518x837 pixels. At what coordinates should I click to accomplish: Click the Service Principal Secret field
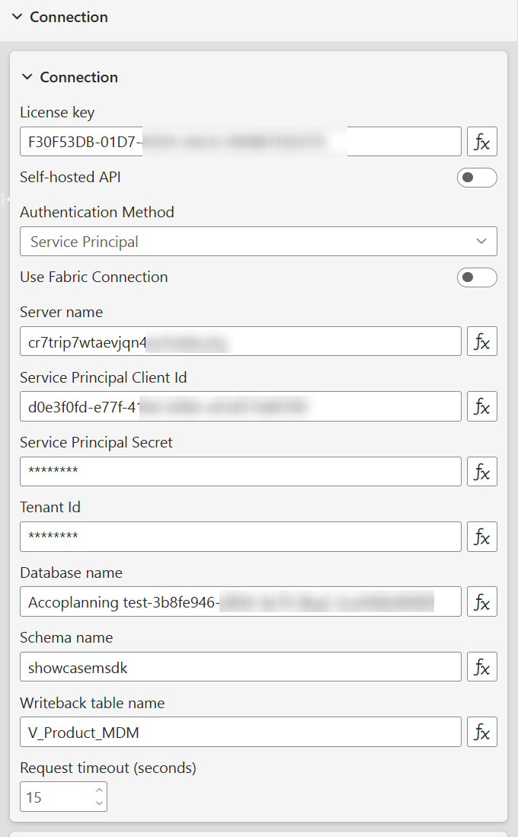pos(240,472)
